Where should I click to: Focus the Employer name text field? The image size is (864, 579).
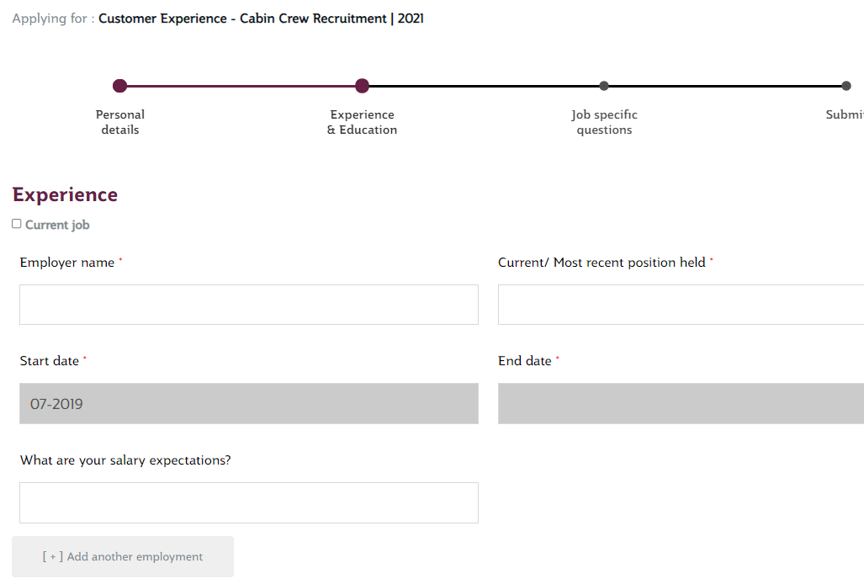[249, 305]
